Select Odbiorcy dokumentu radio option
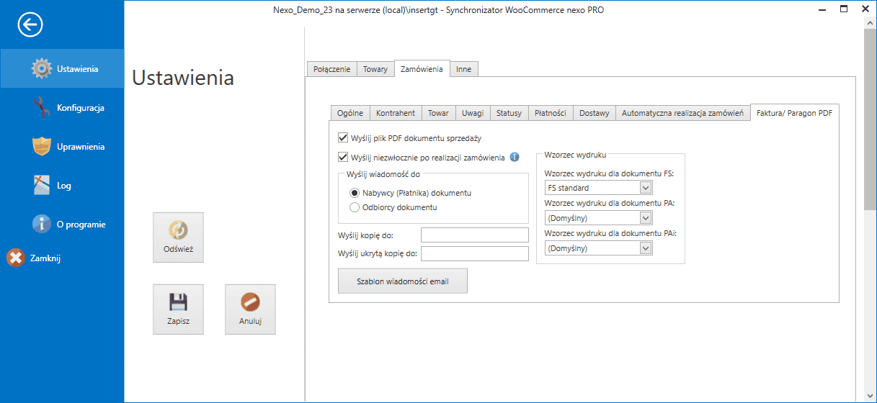The height and width of the screenshot is (403, 877). (x=354, y=207)
